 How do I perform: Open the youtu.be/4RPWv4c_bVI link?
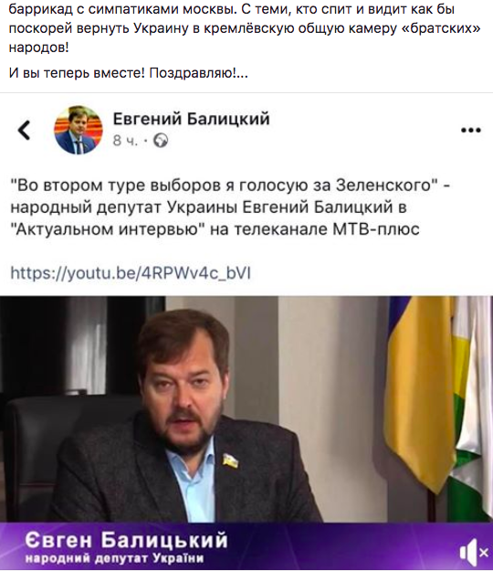(x=131, y=273)
